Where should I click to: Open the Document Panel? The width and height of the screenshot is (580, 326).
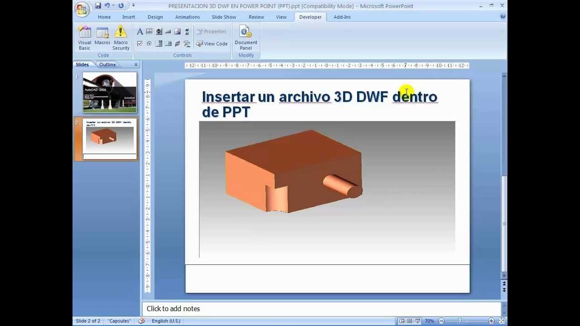[246, 38]
